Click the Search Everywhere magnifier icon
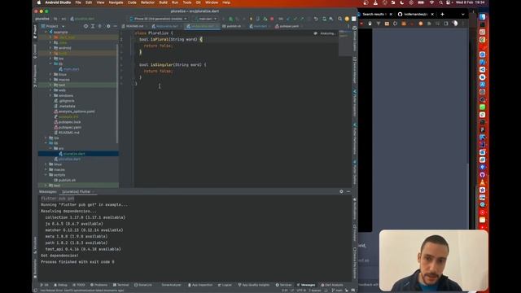Viewport: 521px width, 293px height. pos(339,19)
